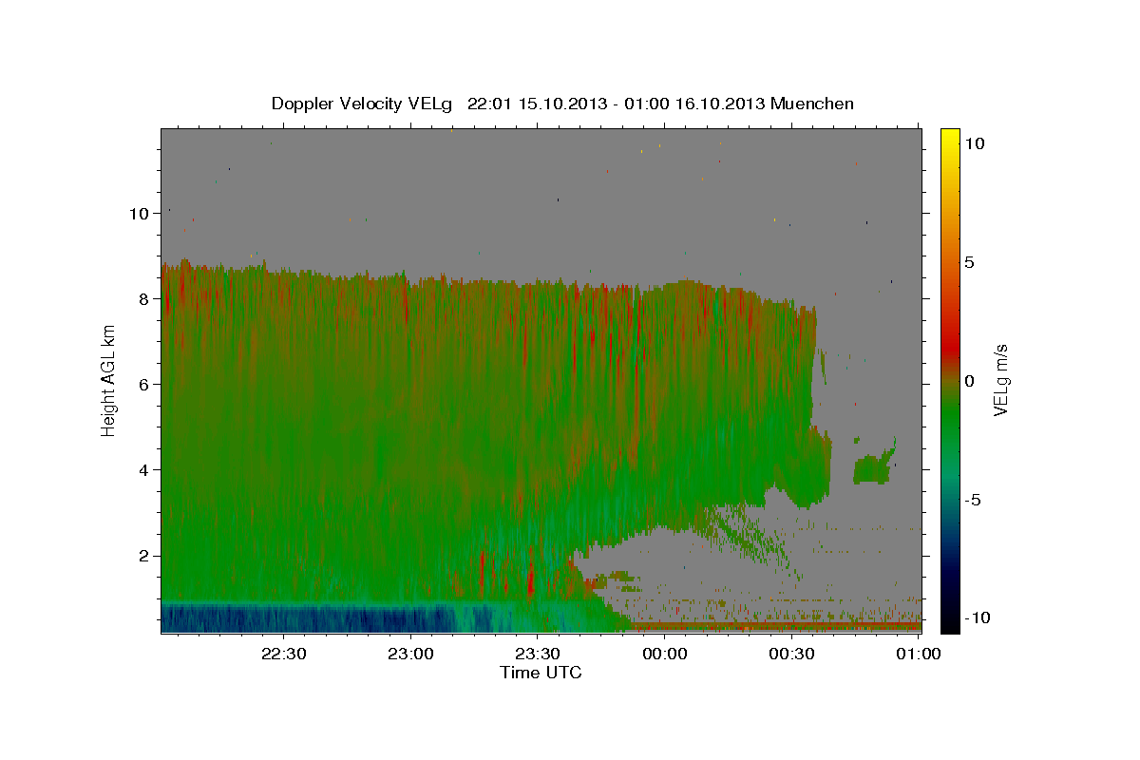Click the colorbar value '5'
Viewport: 1140px width, 760px height.
click(x=969, y=262)
